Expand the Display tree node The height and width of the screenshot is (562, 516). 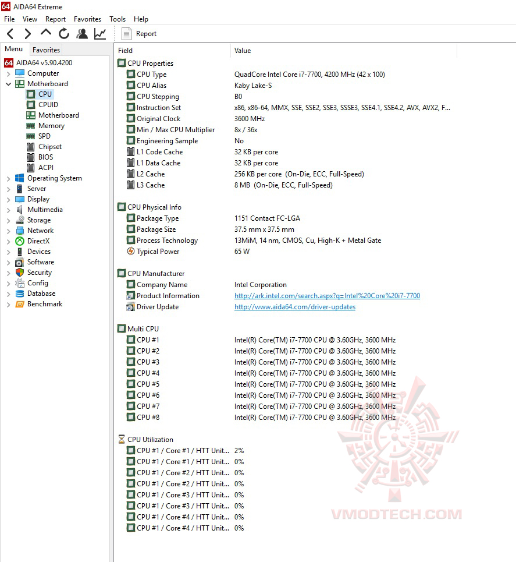point(8,199)
